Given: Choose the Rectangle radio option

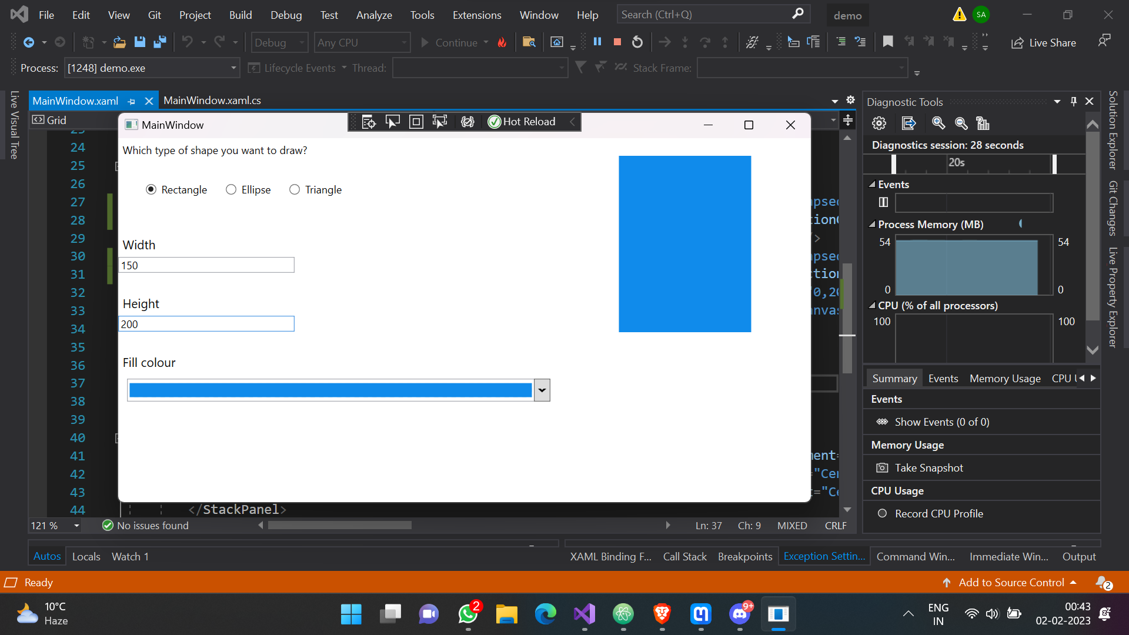Looking at the screenshot, I should [151, 189].
